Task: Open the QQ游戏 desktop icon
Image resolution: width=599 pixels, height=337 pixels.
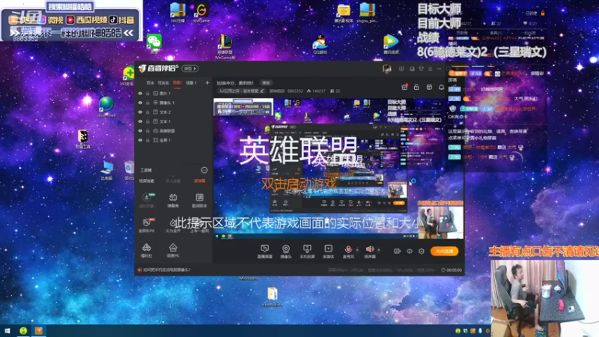Action: coord(320,44)
